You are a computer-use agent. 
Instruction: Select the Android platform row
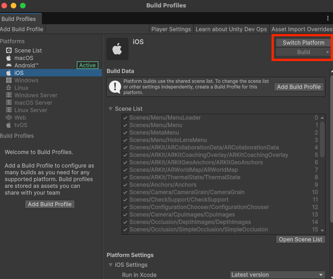tap(51, 65)
